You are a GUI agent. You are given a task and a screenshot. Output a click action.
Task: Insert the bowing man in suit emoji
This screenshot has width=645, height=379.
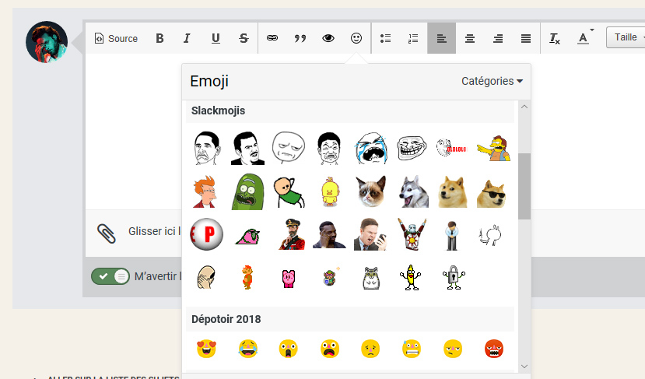(x=452, y=235)
